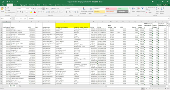This screenshot has width=170, height=90.
Task: Click the Insert Function fx icon
Action: click(x=25, y=19)
